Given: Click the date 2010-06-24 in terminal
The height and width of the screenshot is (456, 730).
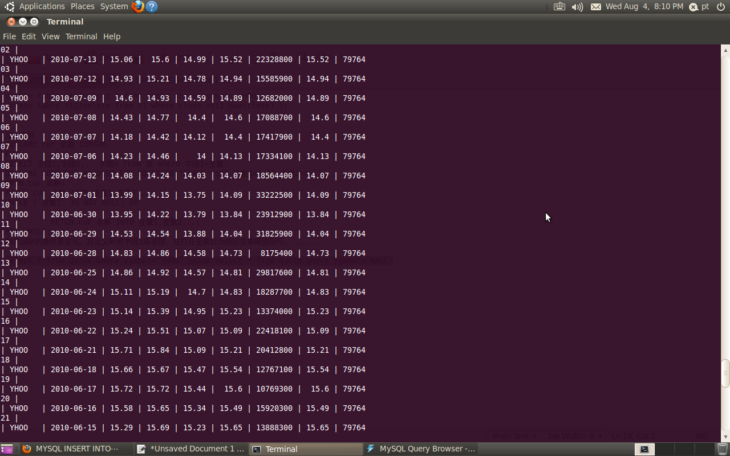Looking at the screenshot, I should coord(74,292).
